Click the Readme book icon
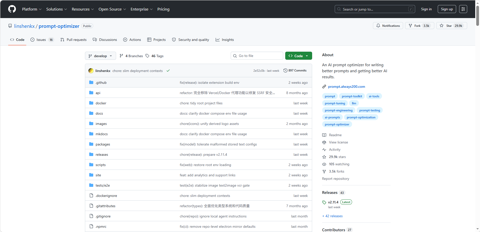This screenshot has width=480, height=232. coord(324,135)
